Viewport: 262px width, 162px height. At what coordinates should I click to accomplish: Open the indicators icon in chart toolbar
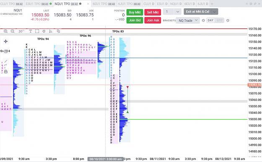[51, 31]
